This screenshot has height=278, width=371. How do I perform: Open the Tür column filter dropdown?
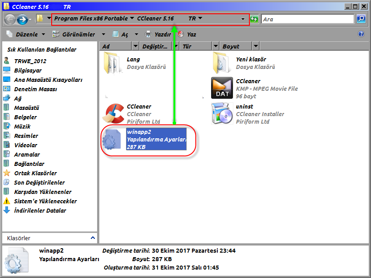tap(216, 46)
